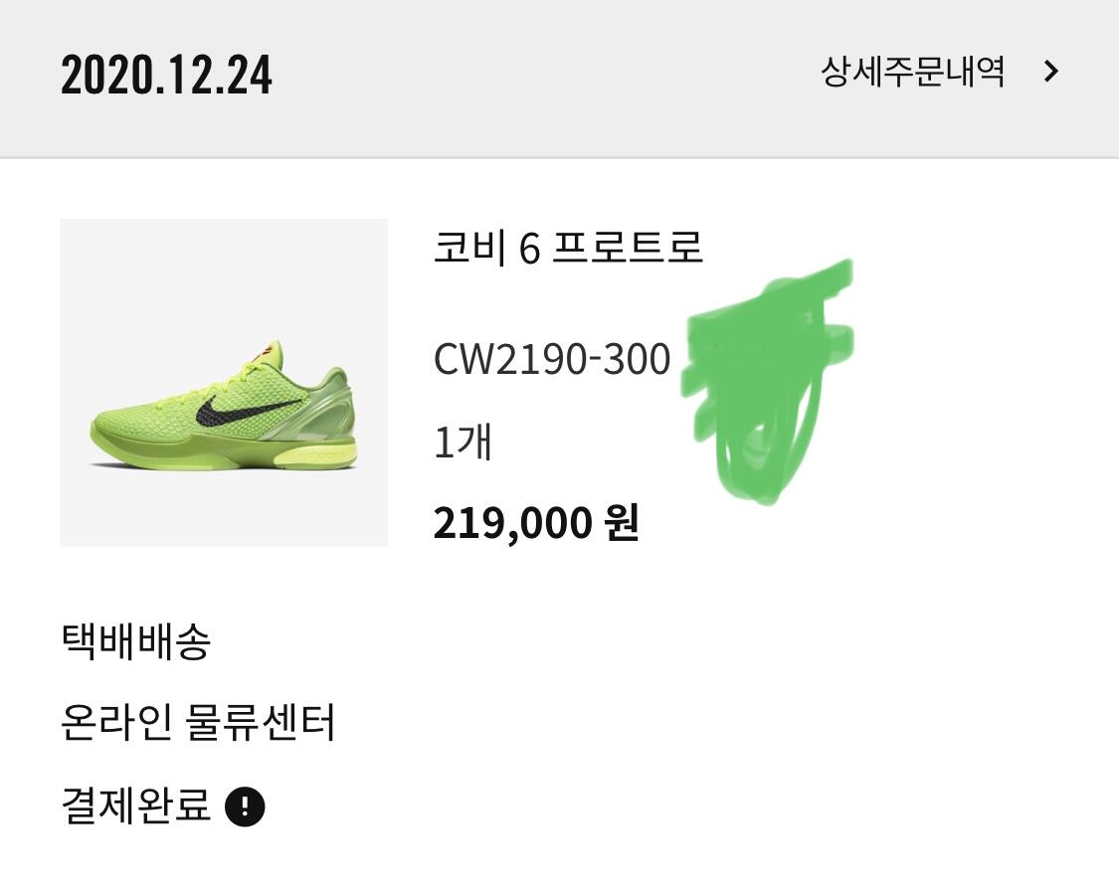
Task: Open the green Kobe shoe product thumbnail
Action: tap(224, 383)
